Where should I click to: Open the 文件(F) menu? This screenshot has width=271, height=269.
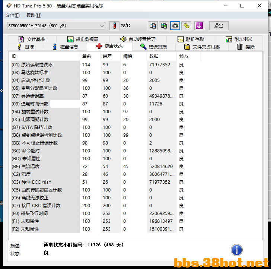12,15
